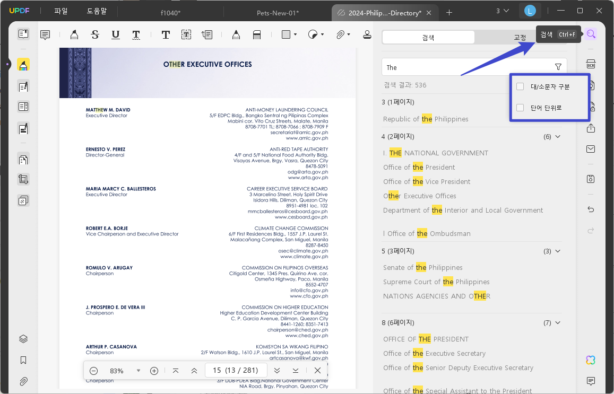Viewport: 614px width, 394px height.
Task: Close the page navigation toolbar
Action: (x=317, y=371)
